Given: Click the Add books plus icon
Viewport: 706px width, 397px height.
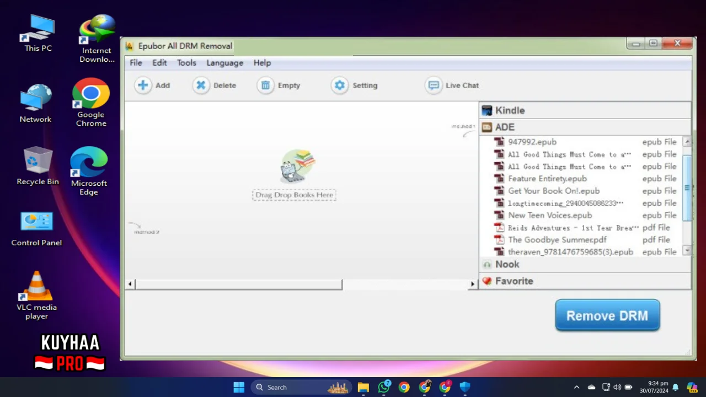Looking at the screenshot, I should pyautogui.click(x=143, y=85).
